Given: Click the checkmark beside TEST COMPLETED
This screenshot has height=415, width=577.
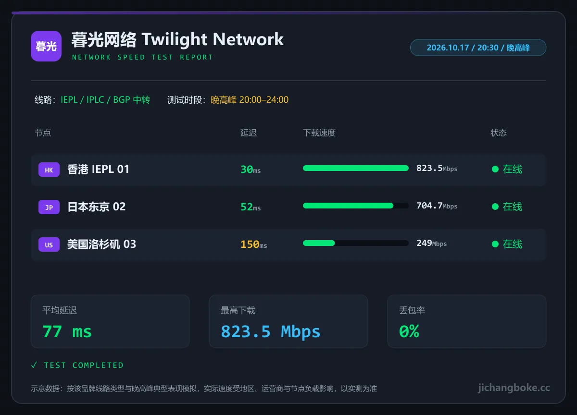Looking at the screenshot, I should click(34, 365).
